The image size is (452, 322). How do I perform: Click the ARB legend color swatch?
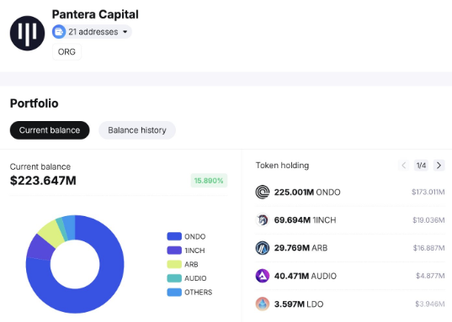(x=174, y=264)
